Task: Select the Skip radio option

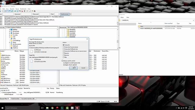Action: pos(63,57)
